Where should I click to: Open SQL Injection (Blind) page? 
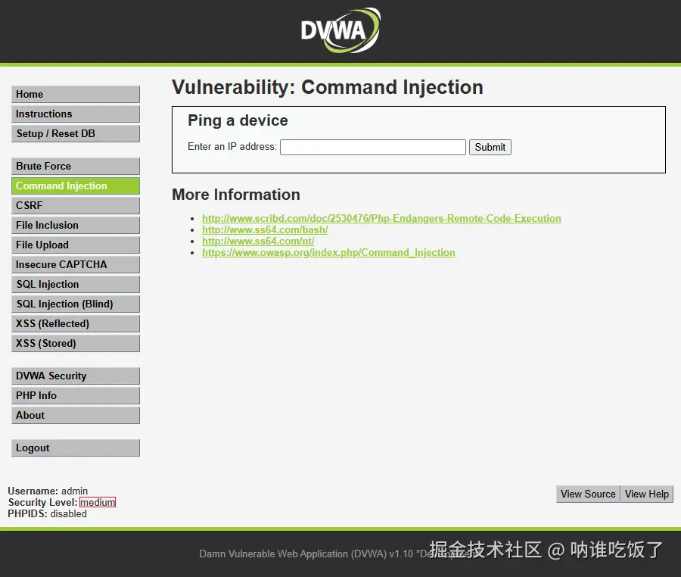pyautogui.click(x=76, y=304)
